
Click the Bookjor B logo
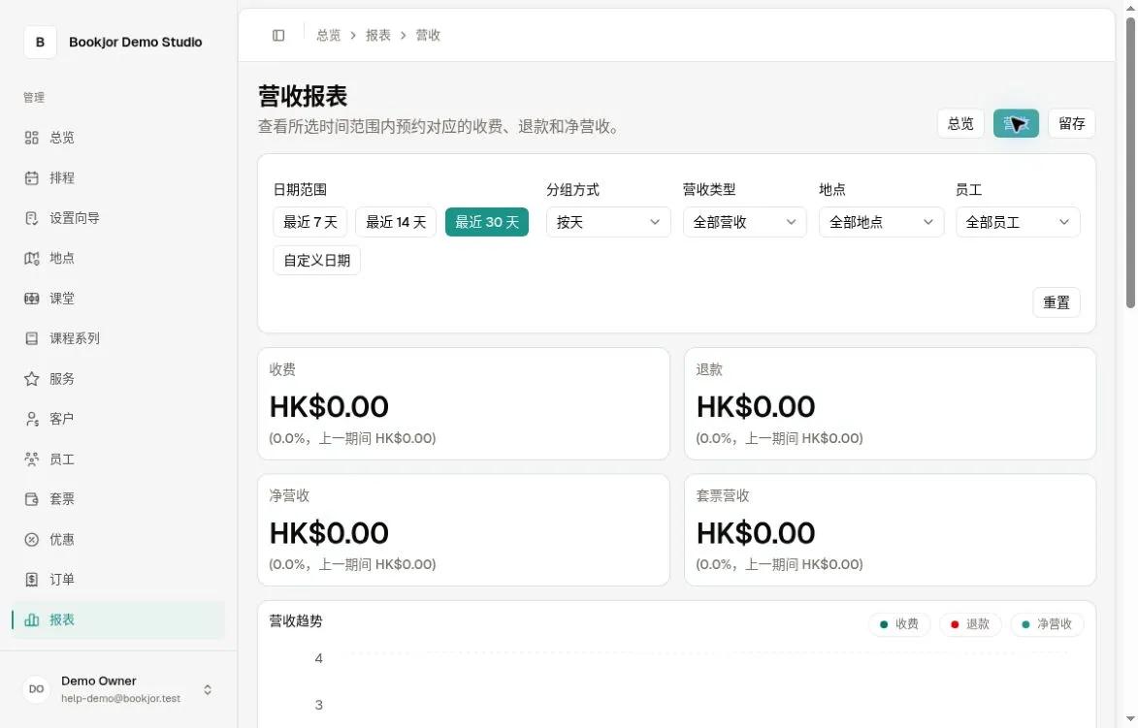tap(40, 42)
